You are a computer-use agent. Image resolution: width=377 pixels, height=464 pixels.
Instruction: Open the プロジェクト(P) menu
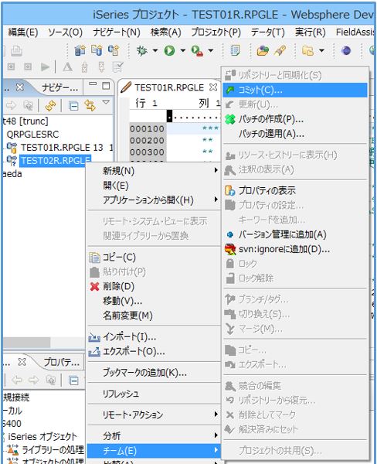pyautogui.click(x=216, y=32)
